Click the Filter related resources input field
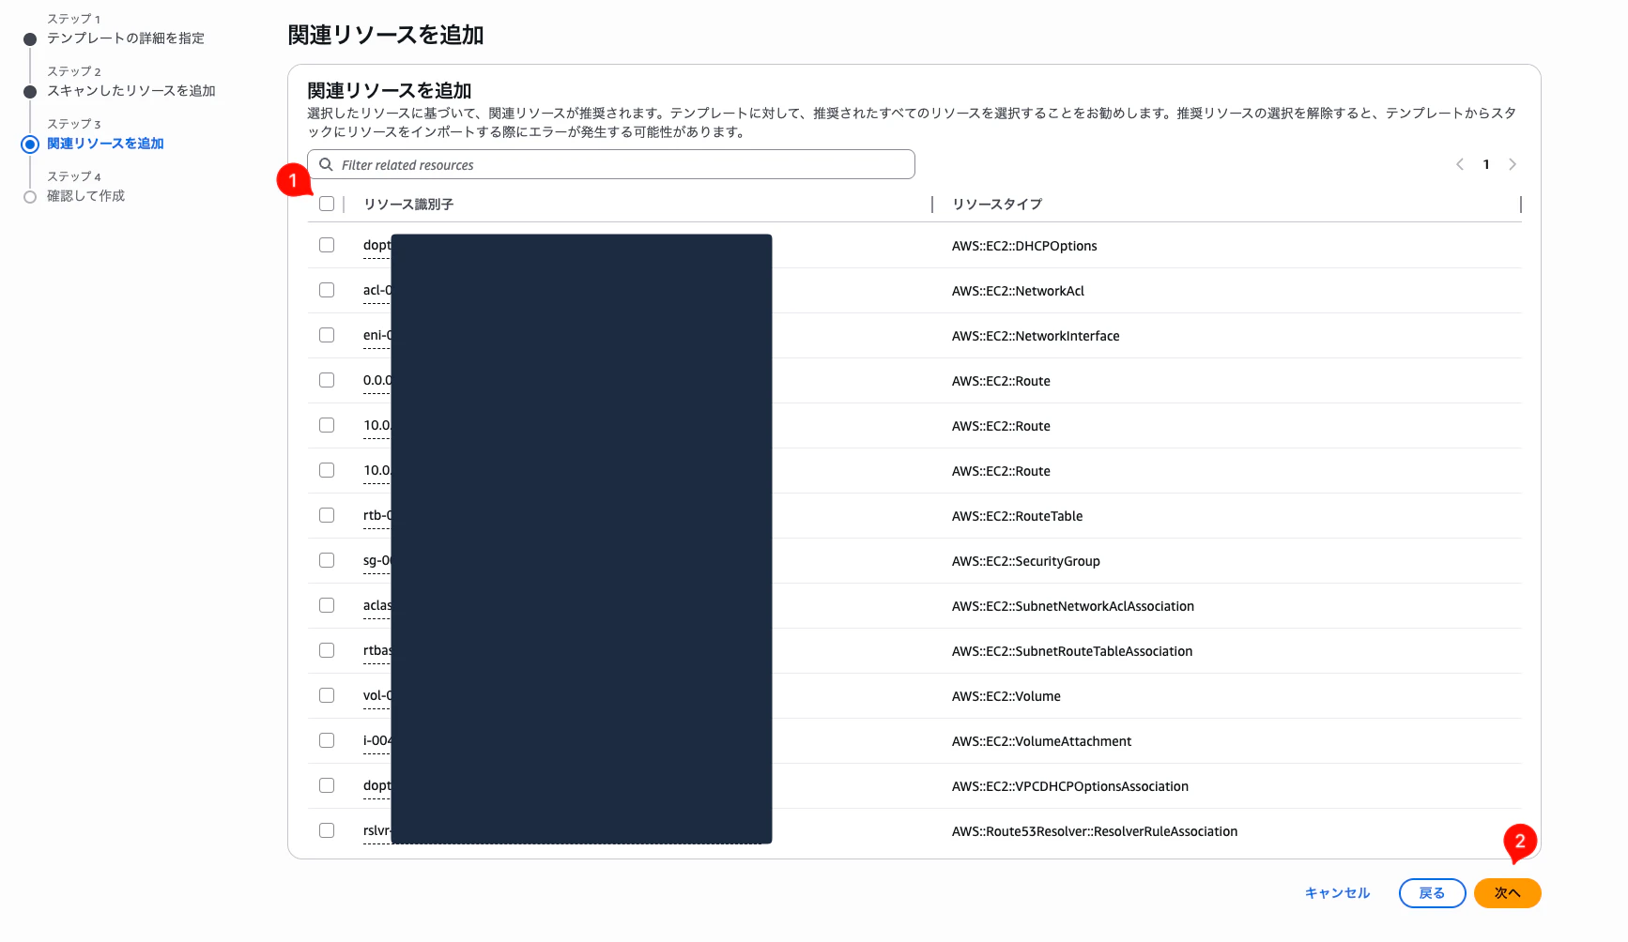The width and height of the screenshot is (1628, 942). [x=611, y=164]
